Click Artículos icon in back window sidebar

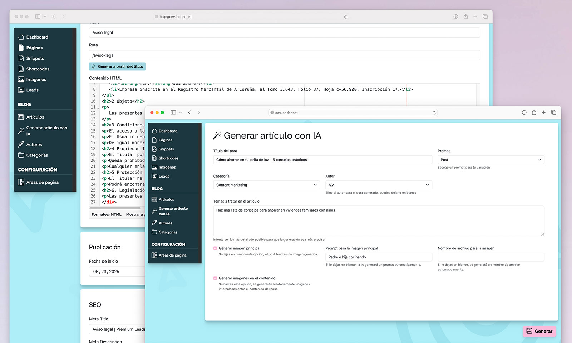(x=21, y=117)
